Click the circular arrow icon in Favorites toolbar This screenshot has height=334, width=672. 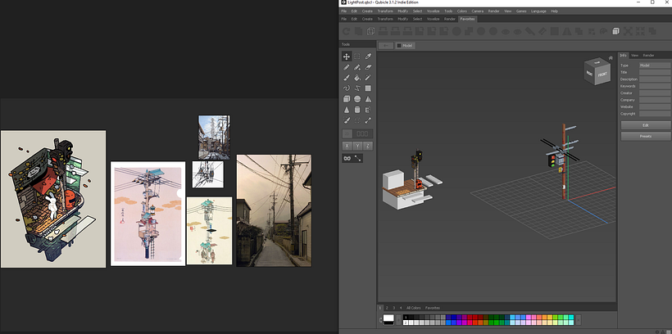346,31
